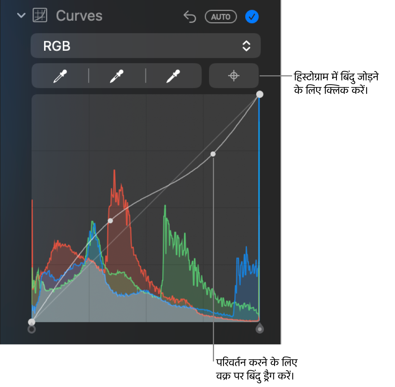Open the RGB channel dropdown
The width and height of the screenshot is (395, 387).
click(145, 46)
